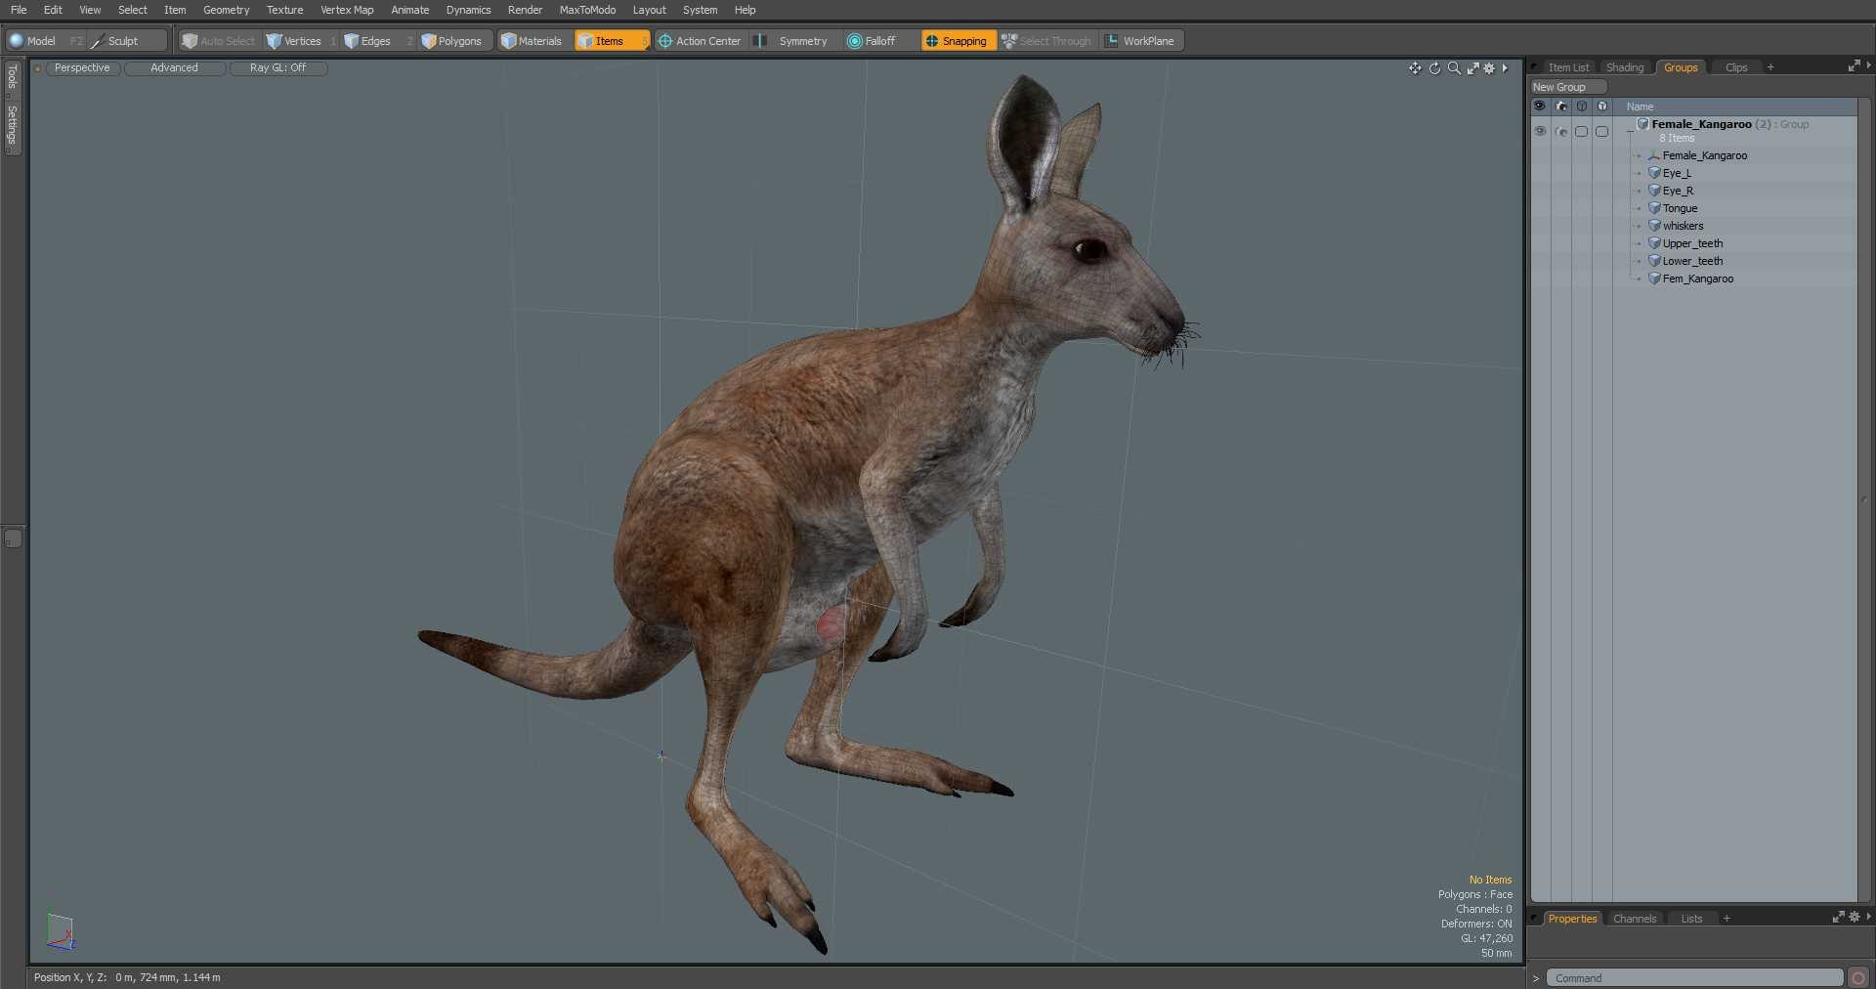Screen dimensions: 1876x989
Task: Click the cube icon of Fem_Kangaroo mesh
Action: click(x=1654, y=279)
